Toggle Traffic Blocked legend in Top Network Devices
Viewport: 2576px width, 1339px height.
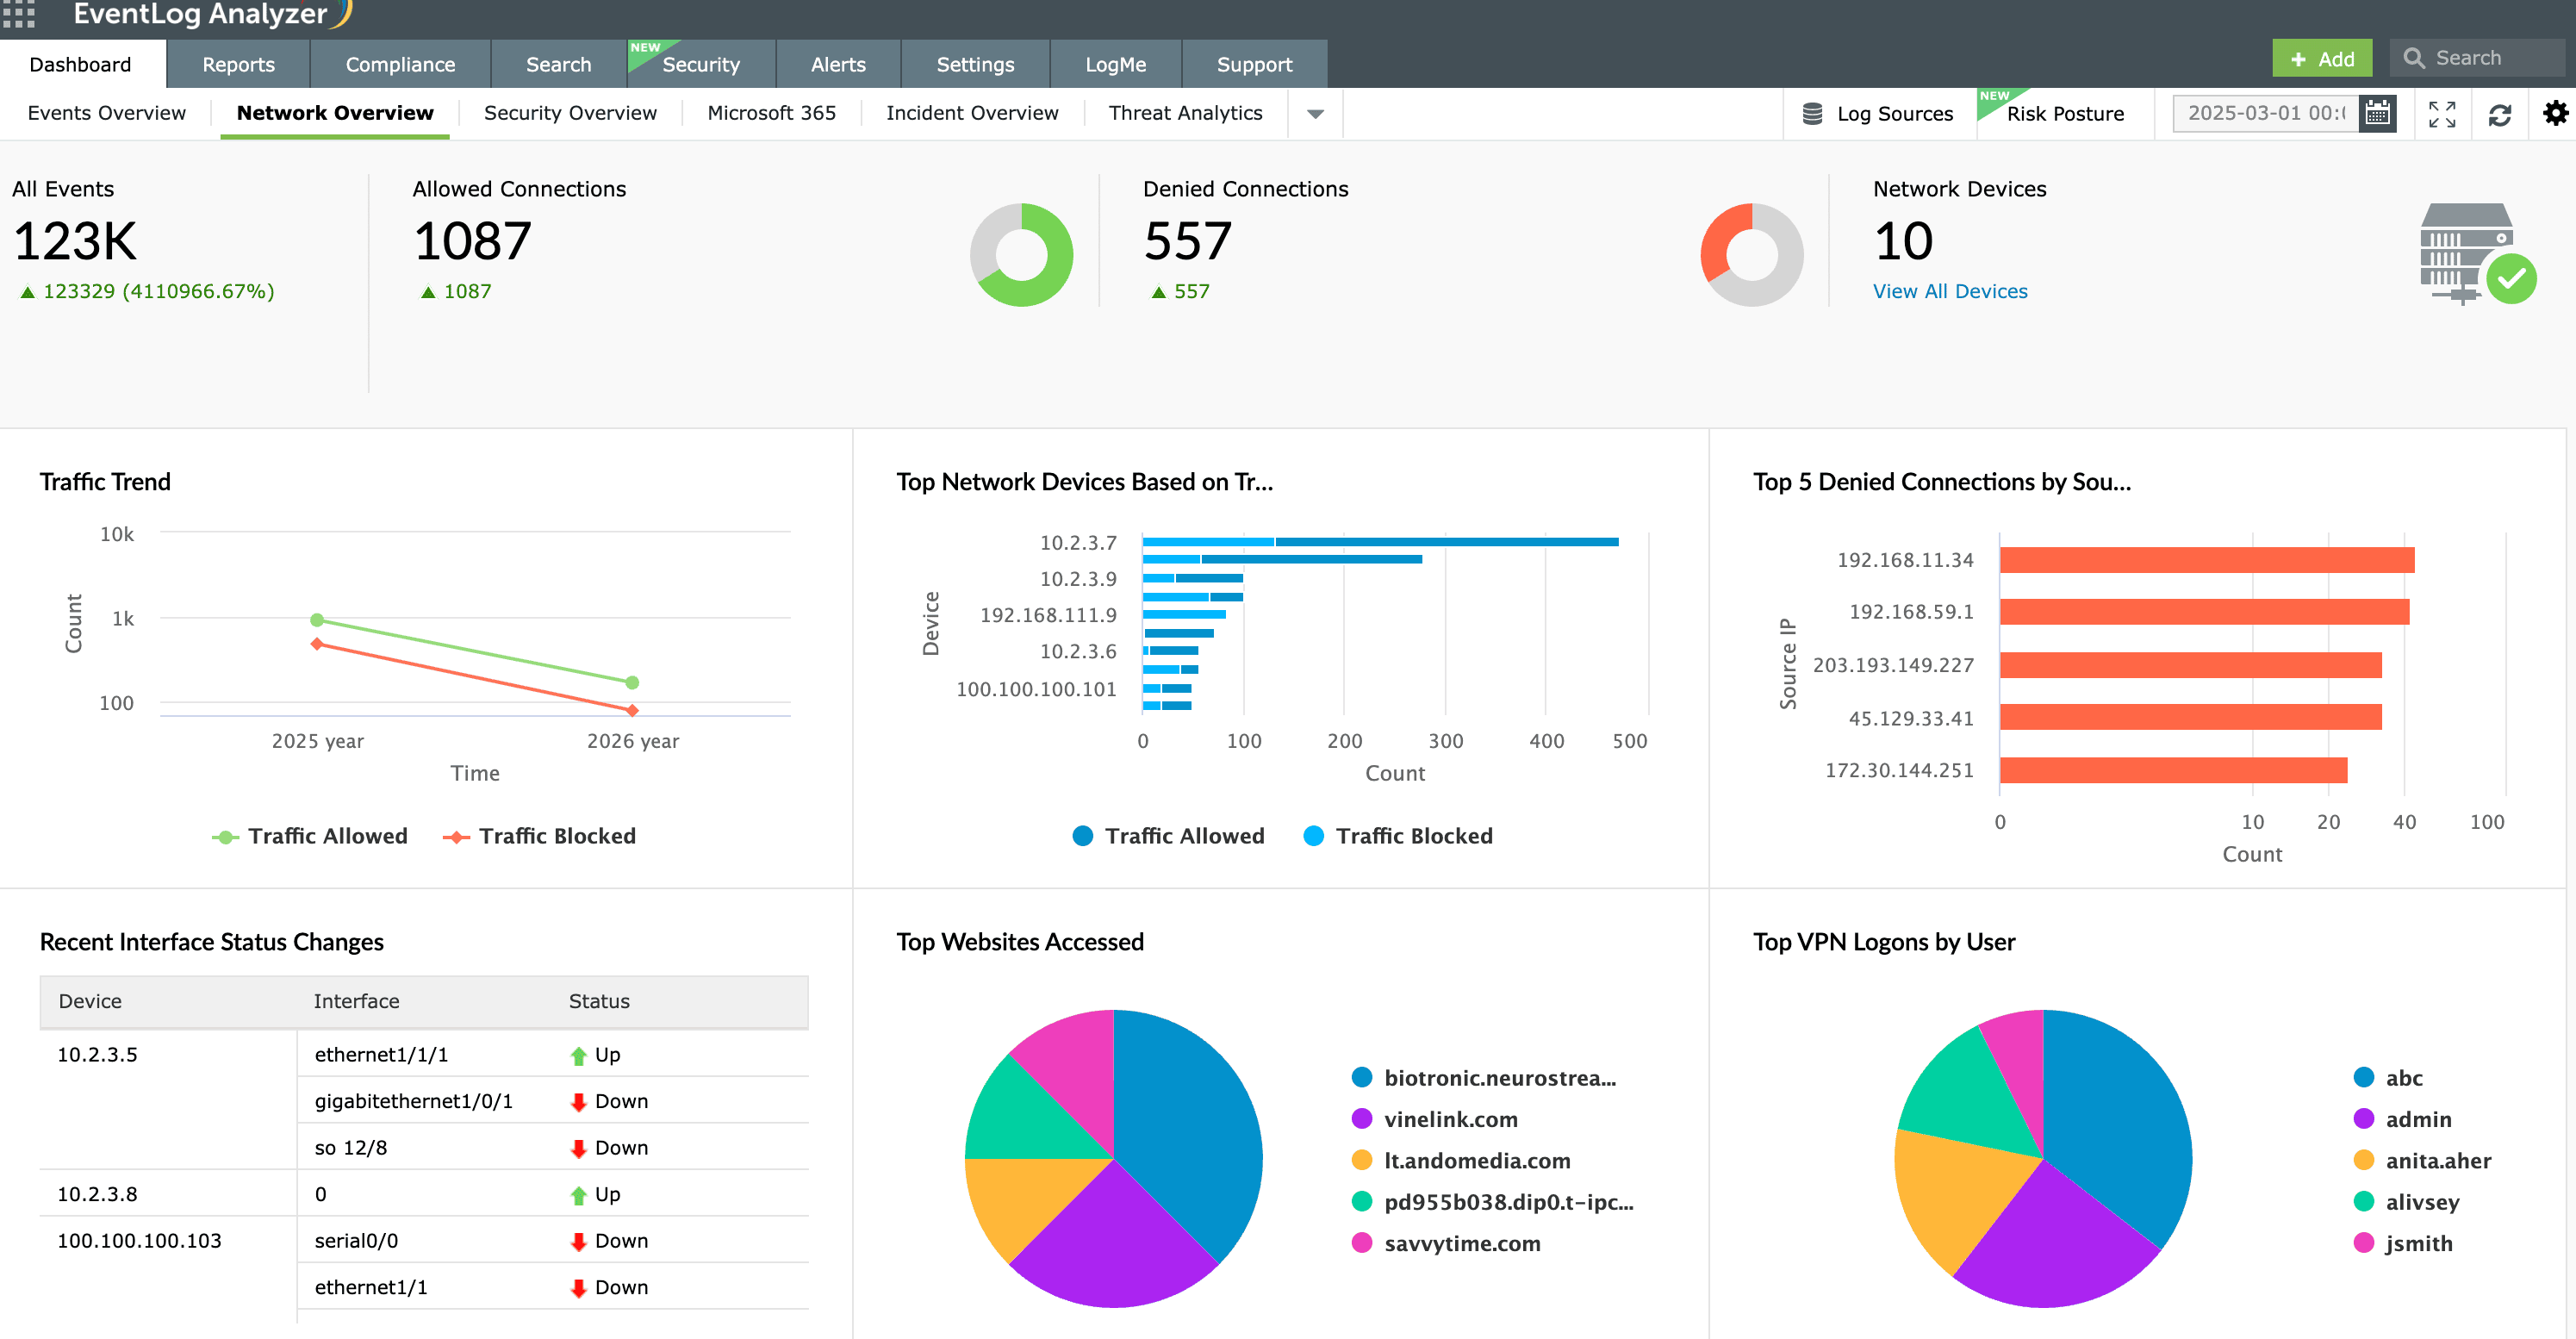coord(1398,836)
